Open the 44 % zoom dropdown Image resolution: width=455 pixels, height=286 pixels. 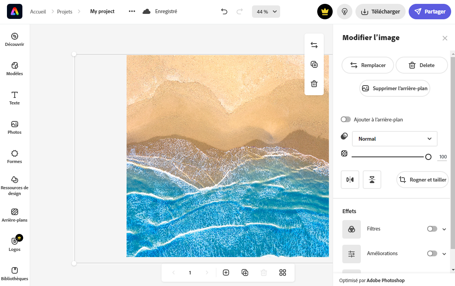266,12
